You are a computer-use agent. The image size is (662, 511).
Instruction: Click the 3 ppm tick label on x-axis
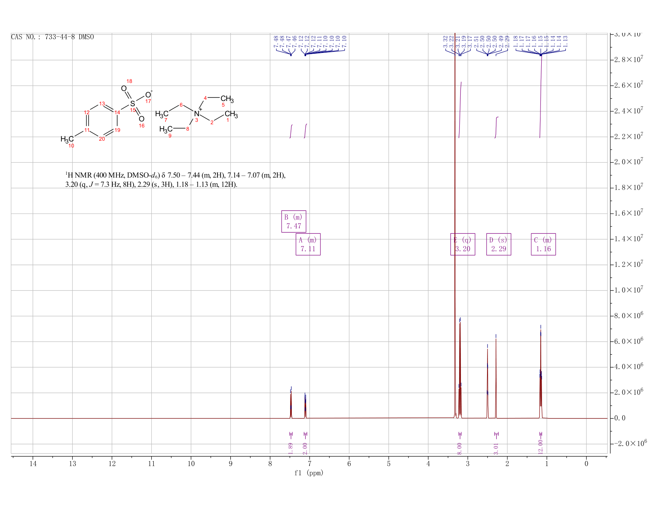coord(468,464)
